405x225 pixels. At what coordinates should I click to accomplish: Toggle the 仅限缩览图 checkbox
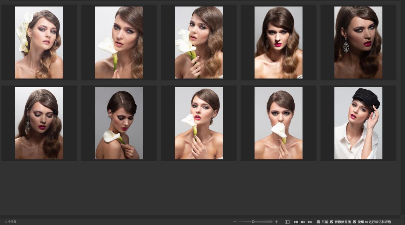click(332, 222)
